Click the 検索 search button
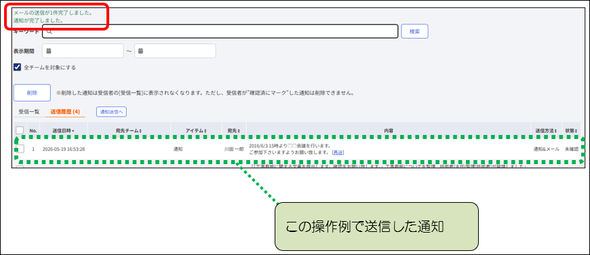Viewport: 590px width, 255px height. pos(414,32)
